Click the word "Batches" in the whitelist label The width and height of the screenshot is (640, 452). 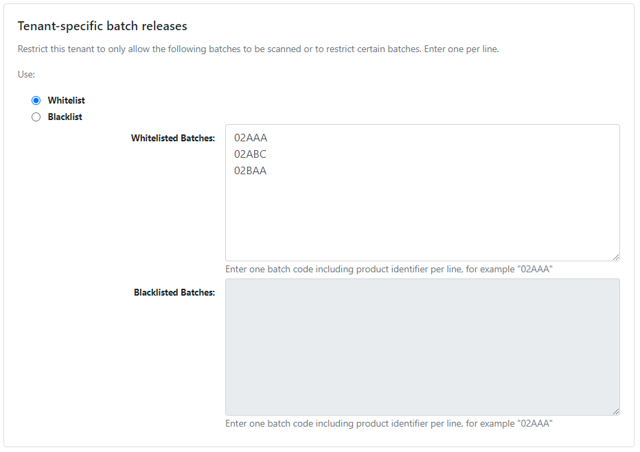pyautogui.click(x=198, y=139)
